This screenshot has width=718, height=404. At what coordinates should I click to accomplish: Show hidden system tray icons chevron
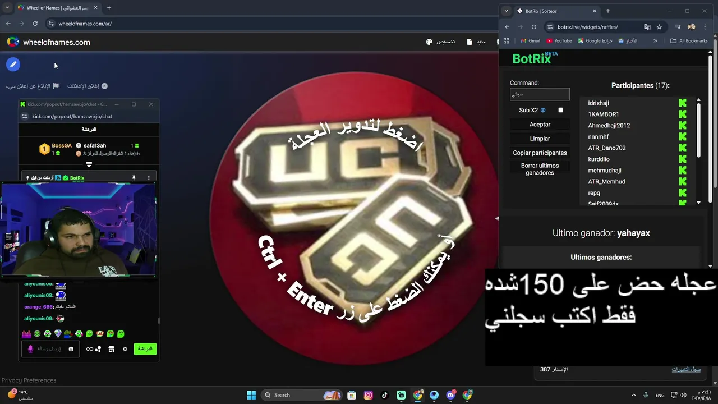coord(634,395)
